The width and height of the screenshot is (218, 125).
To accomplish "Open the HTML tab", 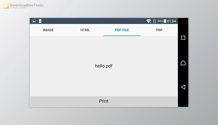I will pyautogui.click(x=85, y=30).
